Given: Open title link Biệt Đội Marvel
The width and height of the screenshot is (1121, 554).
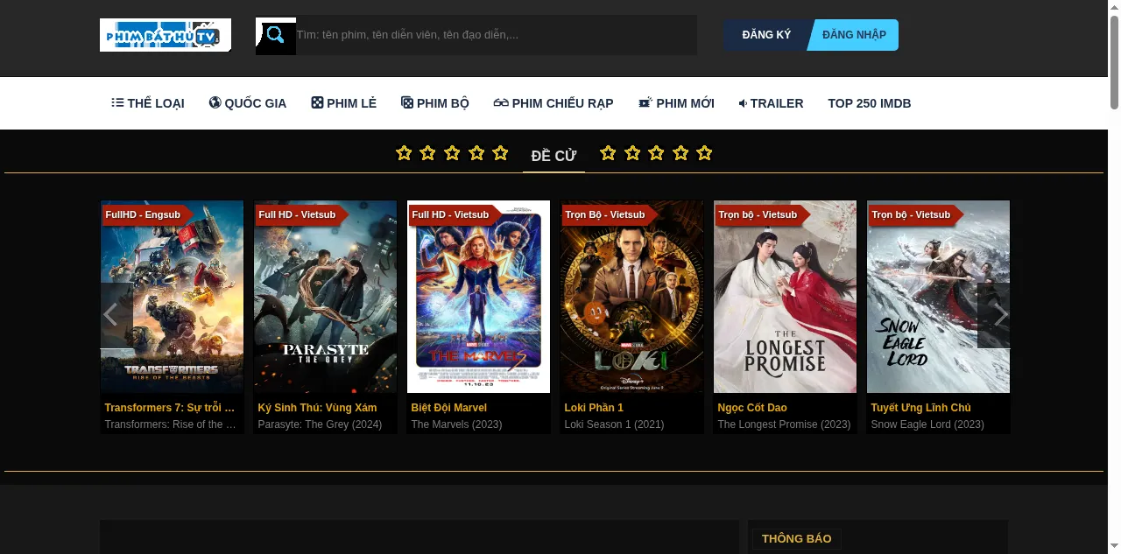Looking at the screenshot, I should (449, 408).
